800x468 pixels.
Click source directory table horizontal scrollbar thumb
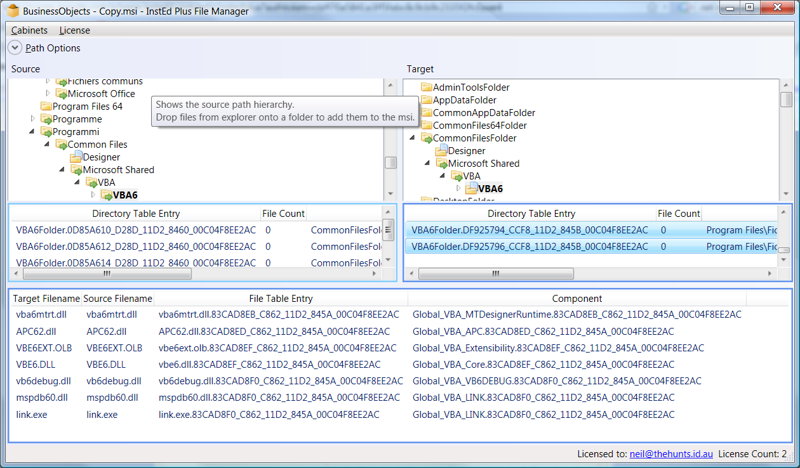tap(107, 274)
